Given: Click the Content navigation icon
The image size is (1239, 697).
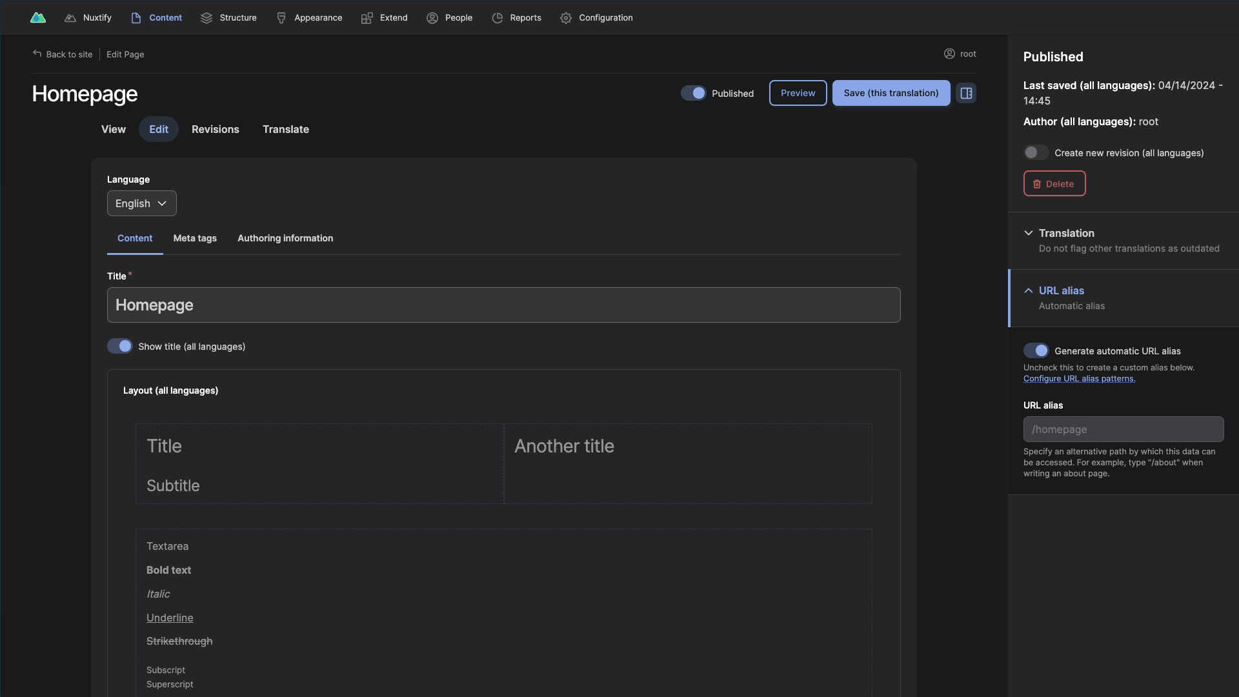Looking at the screenshot, I should [136, 17].
